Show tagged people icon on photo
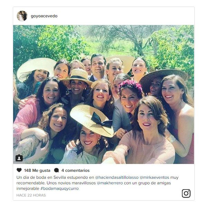The width and height of the screenshot is (203, 202). [19, 158]
